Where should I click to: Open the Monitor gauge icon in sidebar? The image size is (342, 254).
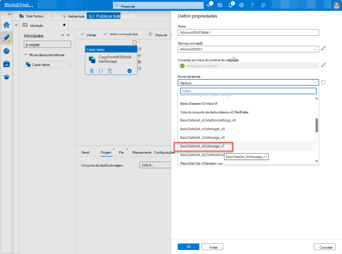6,51
